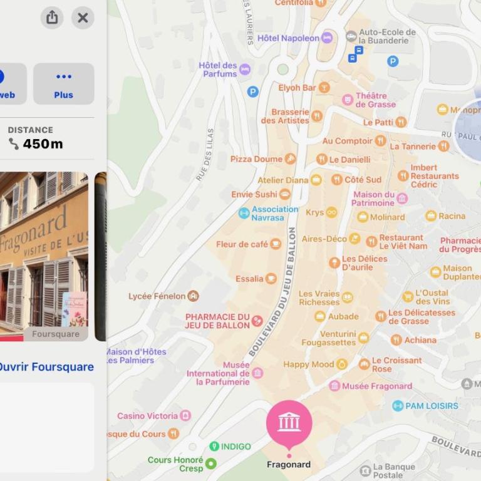Select the Venturini Fougassettes bakery icon
Image resolution: width=481 pixels, height=481 pixels.
click(363, 338)
